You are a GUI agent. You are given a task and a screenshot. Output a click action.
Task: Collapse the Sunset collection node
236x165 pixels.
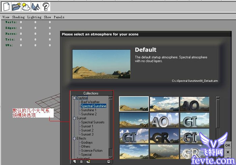coord(74,118)
